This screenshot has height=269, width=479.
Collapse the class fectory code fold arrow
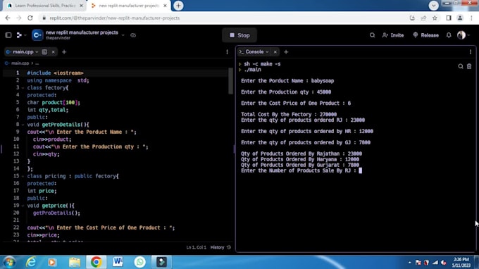[23, 88]
